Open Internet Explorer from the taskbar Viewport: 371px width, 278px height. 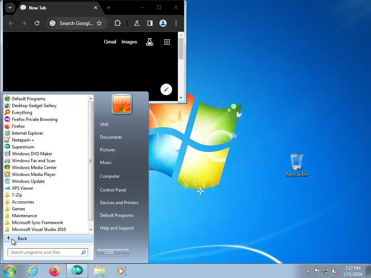pyautogui.click(x=32, y=271)
